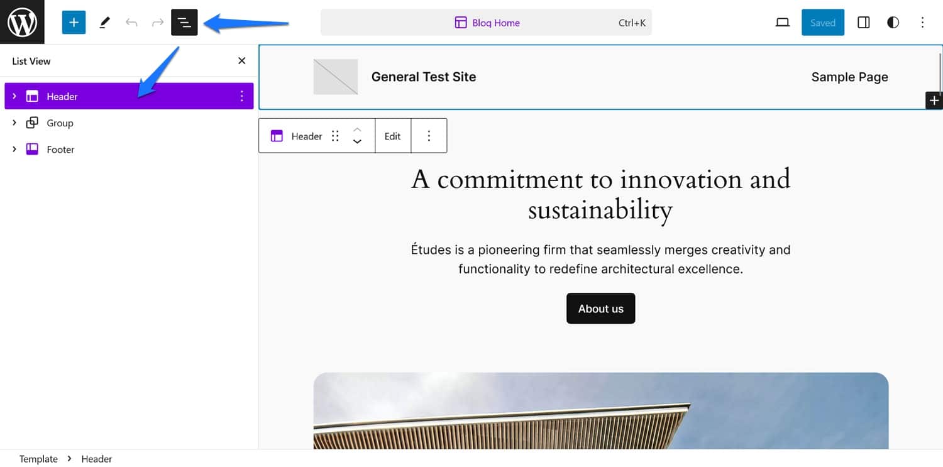Open the Blog Home command palette bar
The height and width of the screenshot is (467, 943).
tap(486, 23)
